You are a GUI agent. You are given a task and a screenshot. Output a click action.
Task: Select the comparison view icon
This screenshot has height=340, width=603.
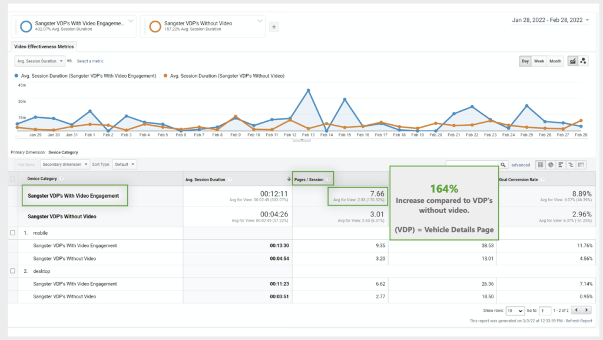(x=571, y=165)
